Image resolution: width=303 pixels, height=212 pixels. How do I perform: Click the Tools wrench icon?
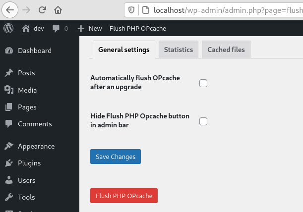[x=9, y=197]
